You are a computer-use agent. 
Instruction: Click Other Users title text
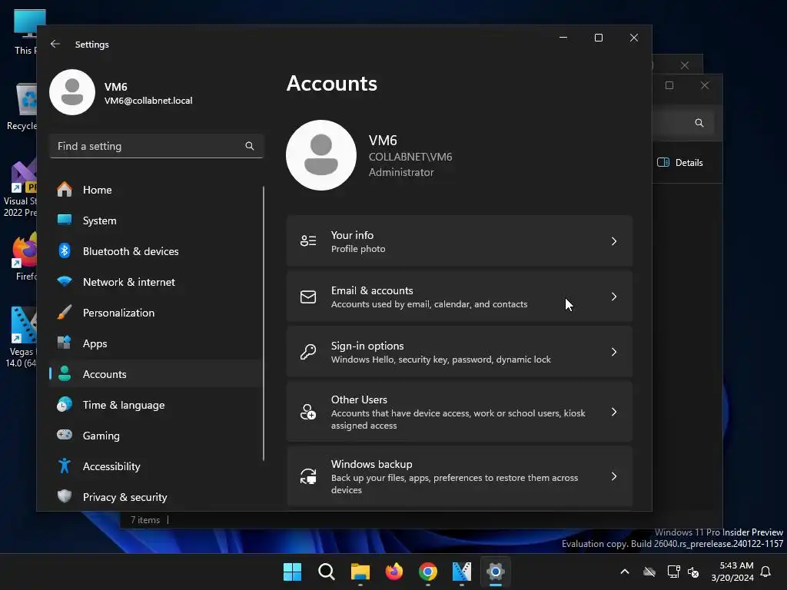[359, 399]
